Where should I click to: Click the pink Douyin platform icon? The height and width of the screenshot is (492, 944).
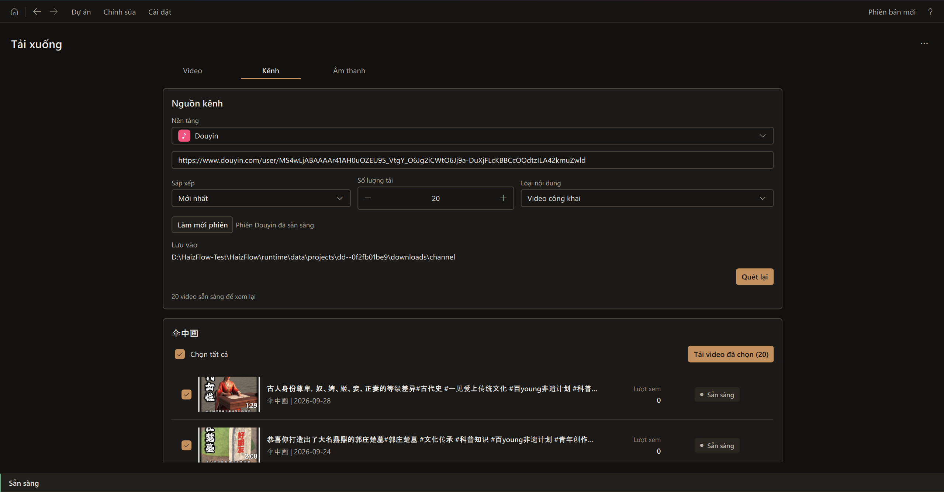tap(184, 136)
